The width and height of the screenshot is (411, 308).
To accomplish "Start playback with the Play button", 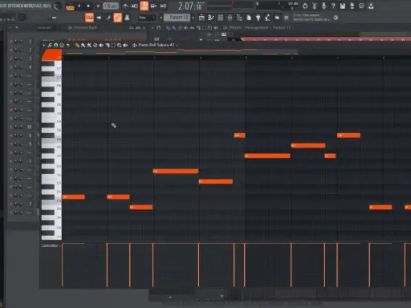I will (x=79, y=6).
